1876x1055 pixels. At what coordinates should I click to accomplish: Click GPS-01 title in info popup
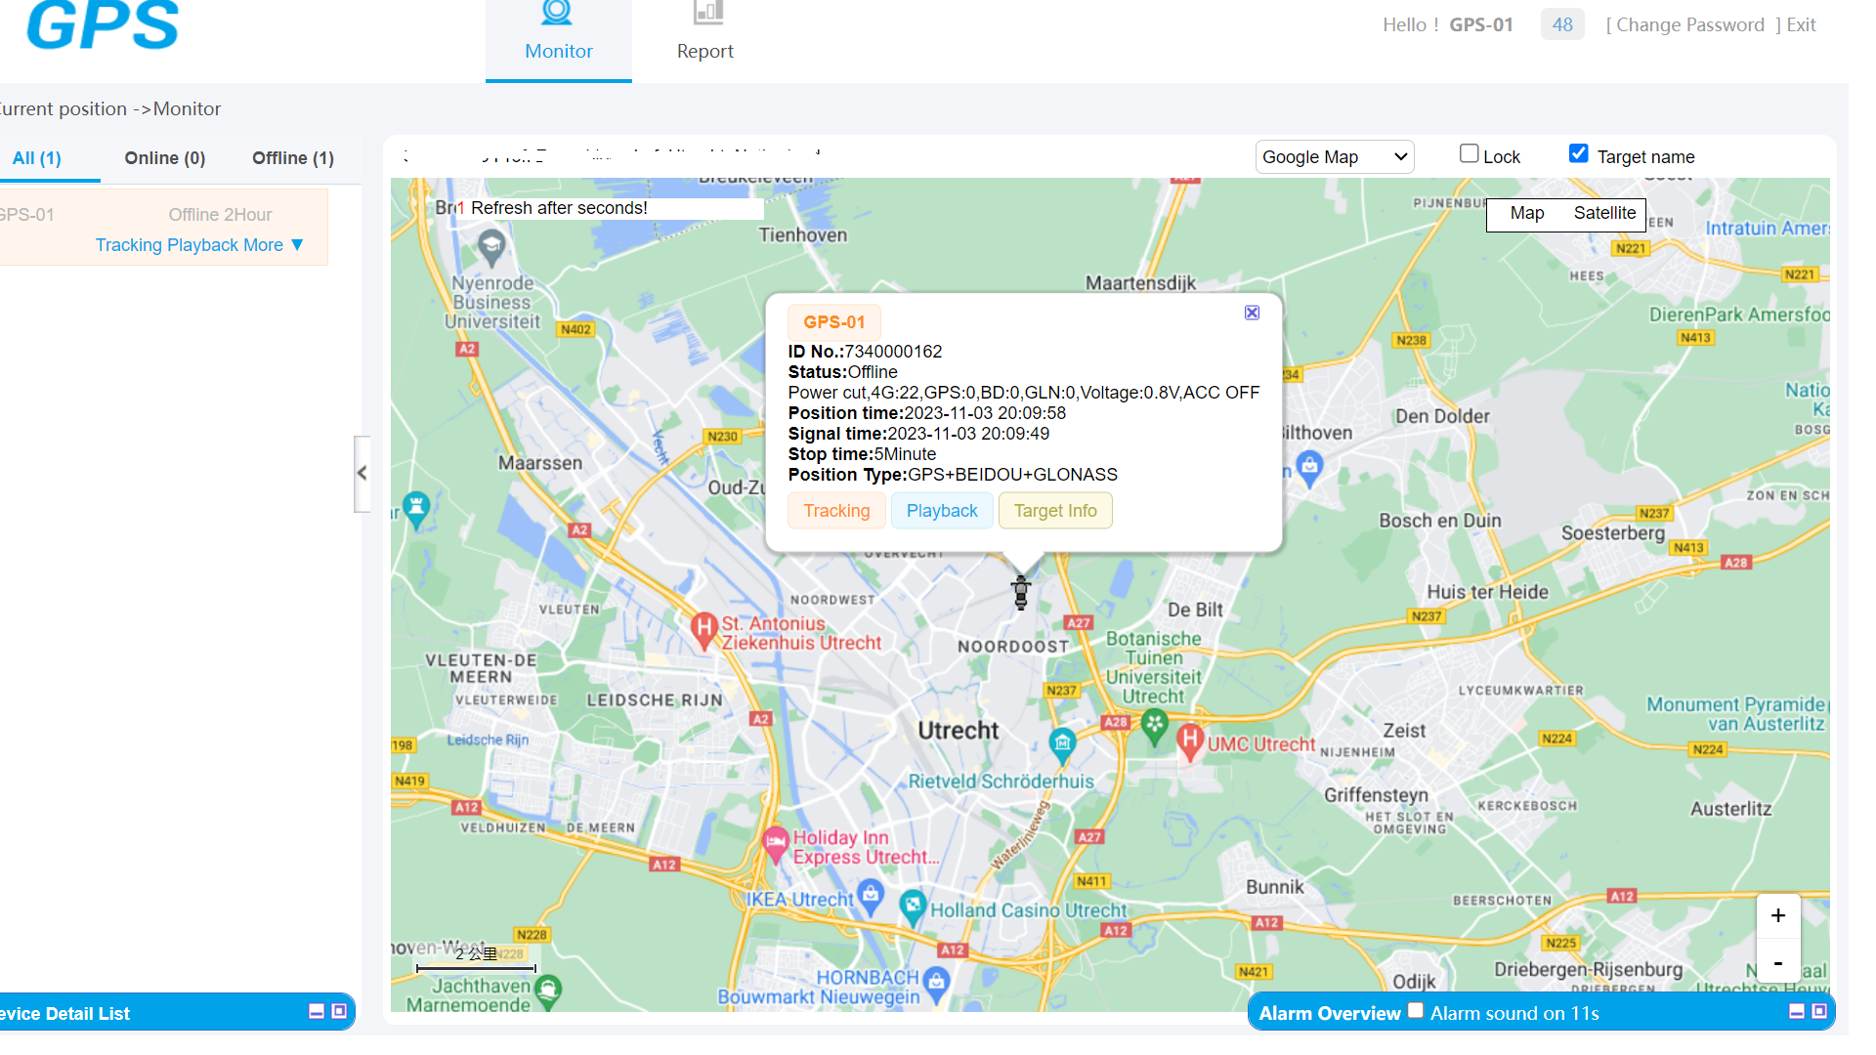click(834, 322)
